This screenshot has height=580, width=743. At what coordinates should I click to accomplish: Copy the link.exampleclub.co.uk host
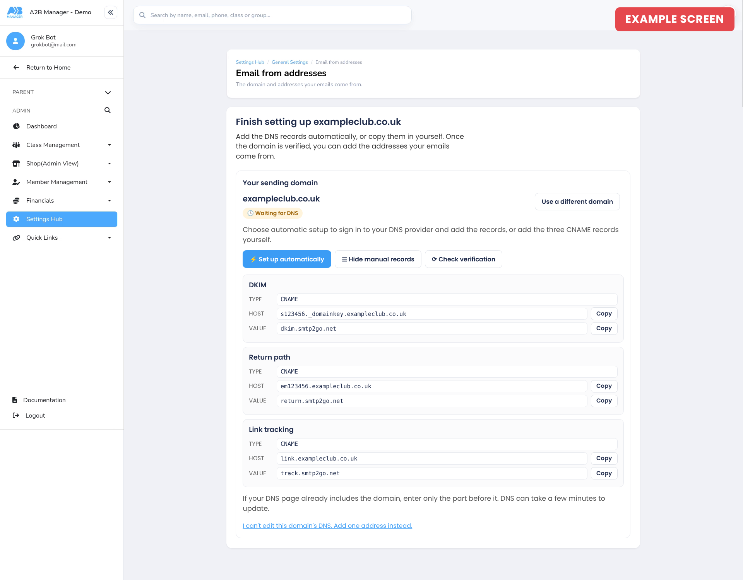tap(604, 458)
